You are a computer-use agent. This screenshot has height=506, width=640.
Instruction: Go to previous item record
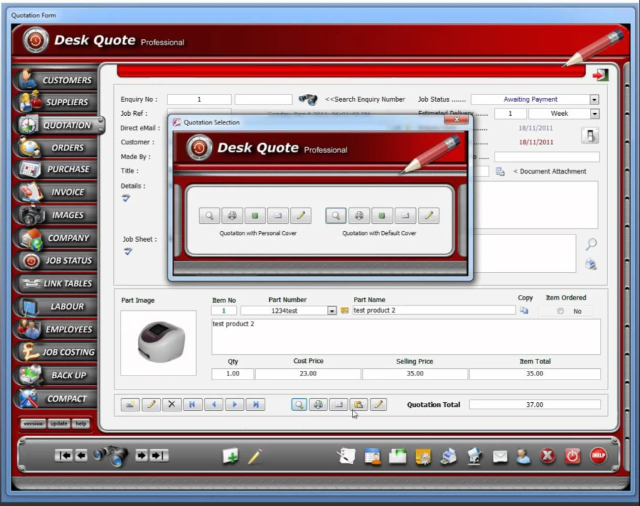click(x=214, y=405)
